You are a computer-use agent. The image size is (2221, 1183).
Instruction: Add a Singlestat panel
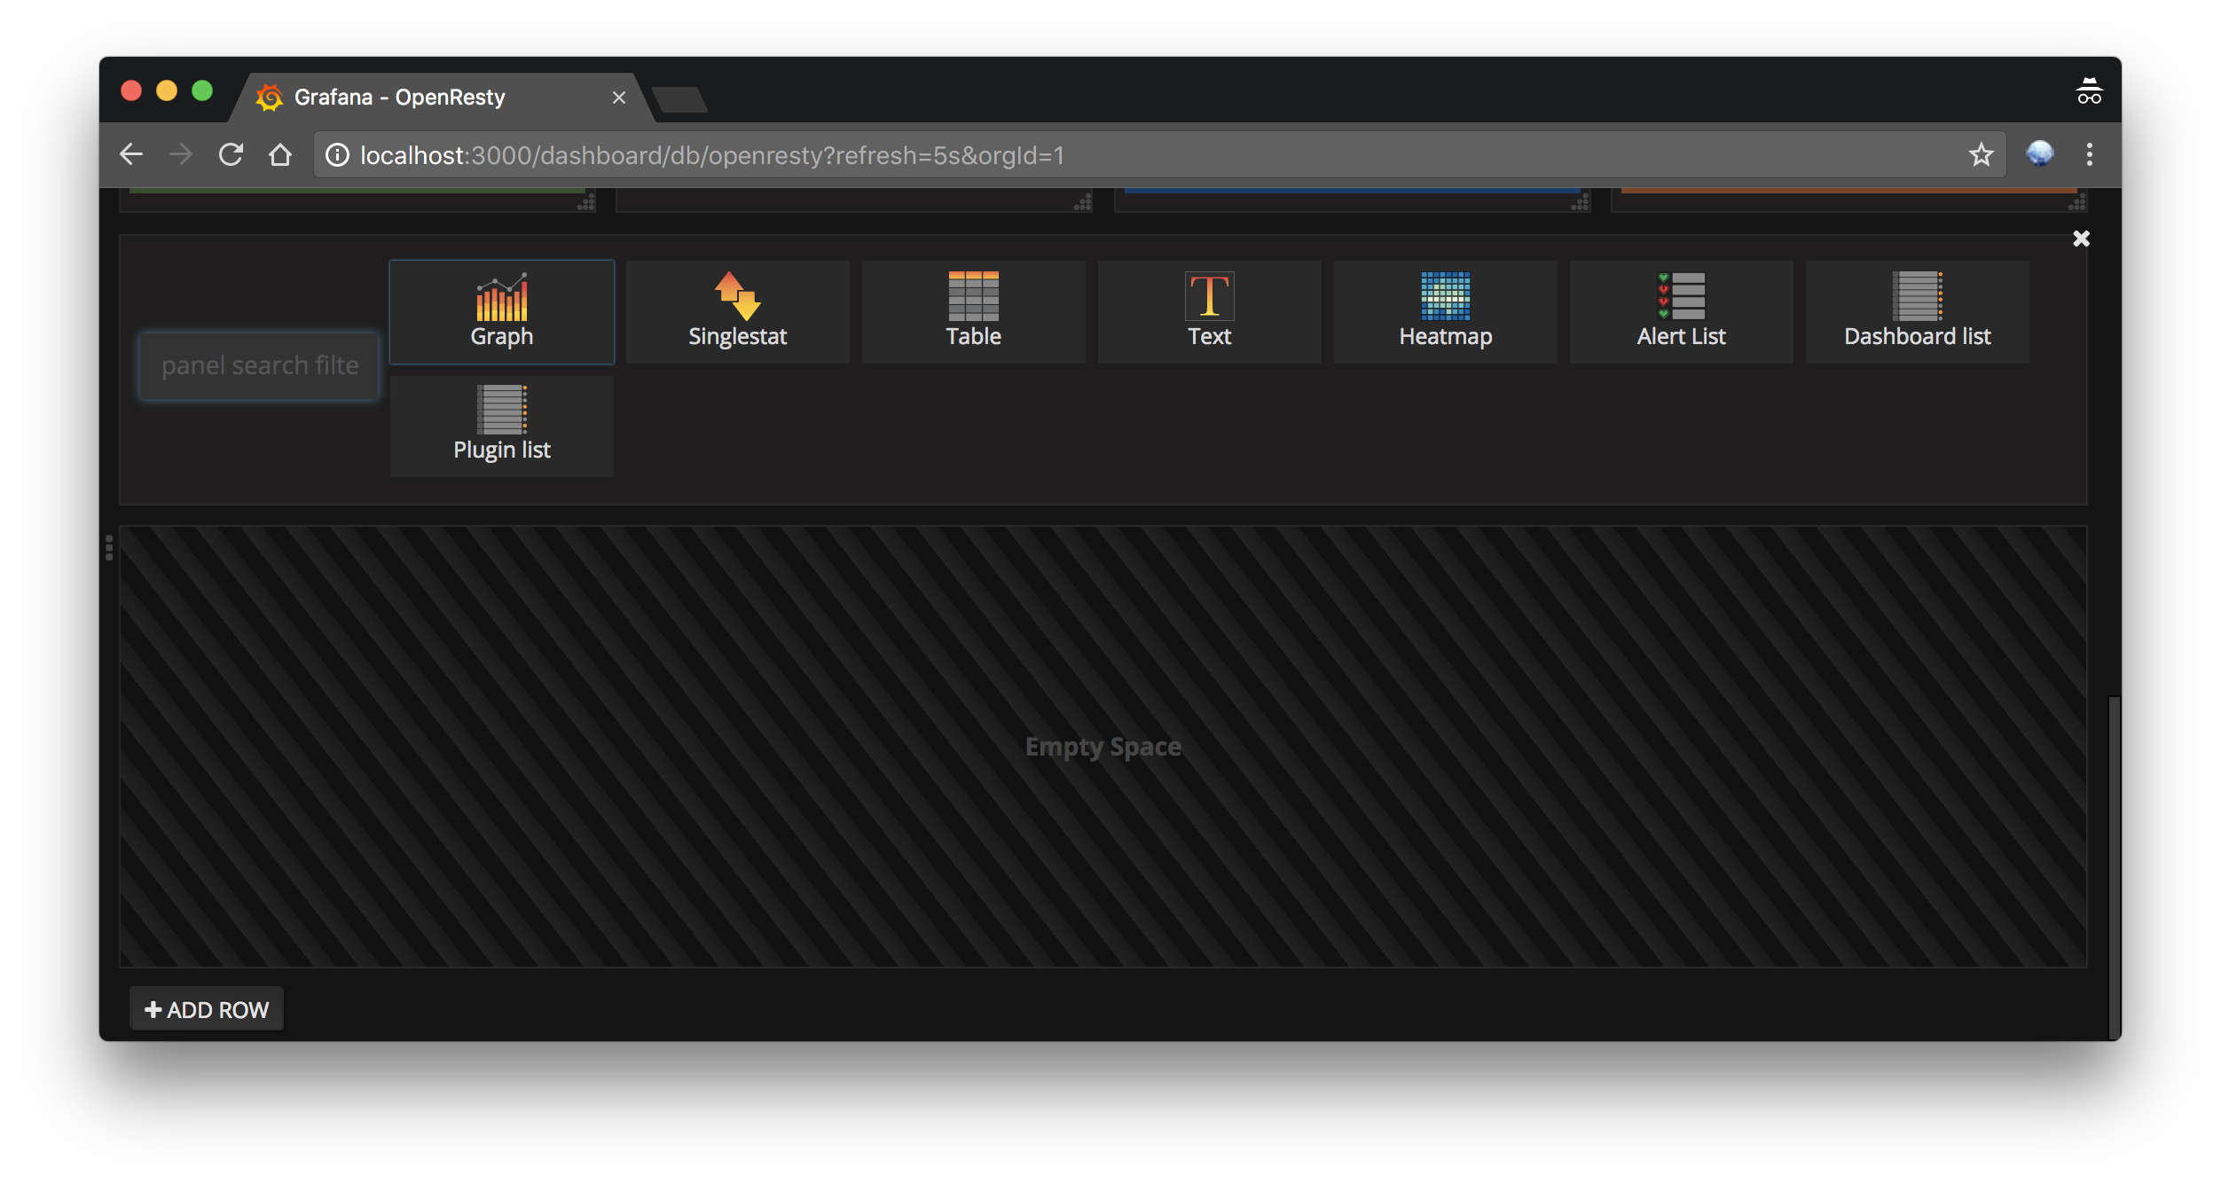click(x=738, y=311)
